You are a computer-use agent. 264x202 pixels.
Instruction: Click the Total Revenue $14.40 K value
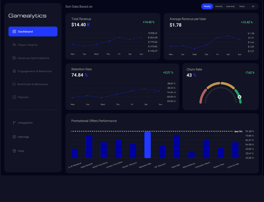(x=81, y=25)
